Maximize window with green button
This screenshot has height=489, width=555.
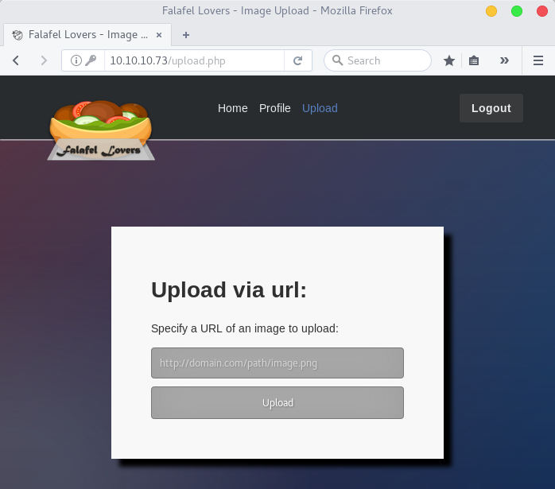(516, 11)
